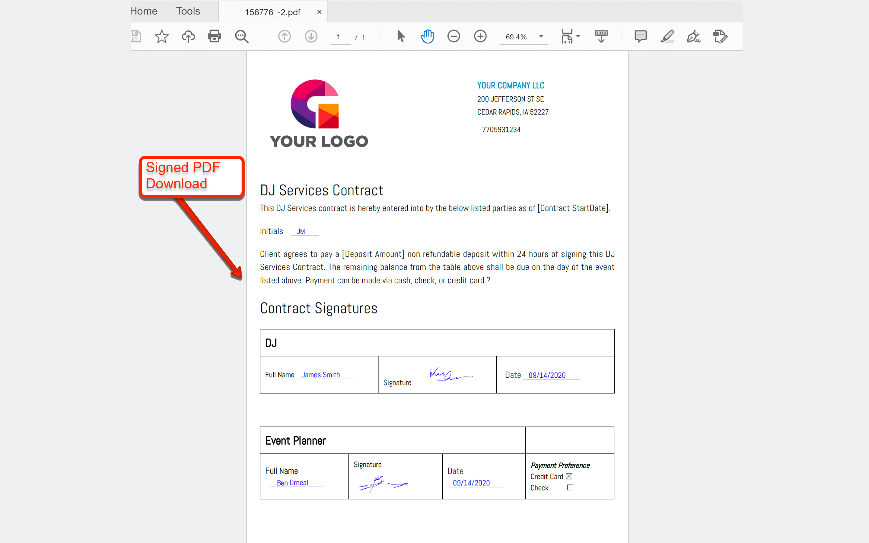Viewport: 869px width, 543px height.
Task: Select the hand pan tool
Action: [x=427, y=36]
